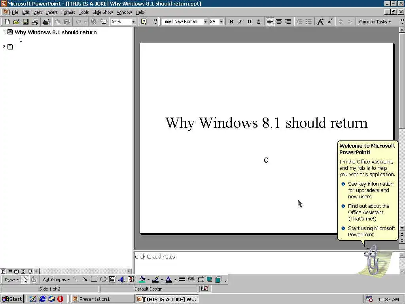
Task: Apply the Font Color letter A
Action: pyautogui.click(x=168, y=279)
